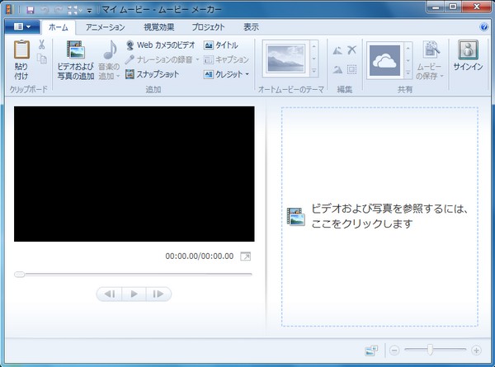495x367 pixels.
Task: Click the Select all icon
Action: click(351, 69)
